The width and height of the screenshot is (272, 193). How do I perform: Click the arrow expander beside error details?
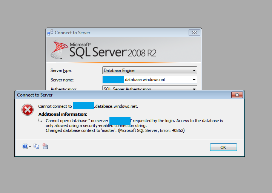[x=40, y=120]
